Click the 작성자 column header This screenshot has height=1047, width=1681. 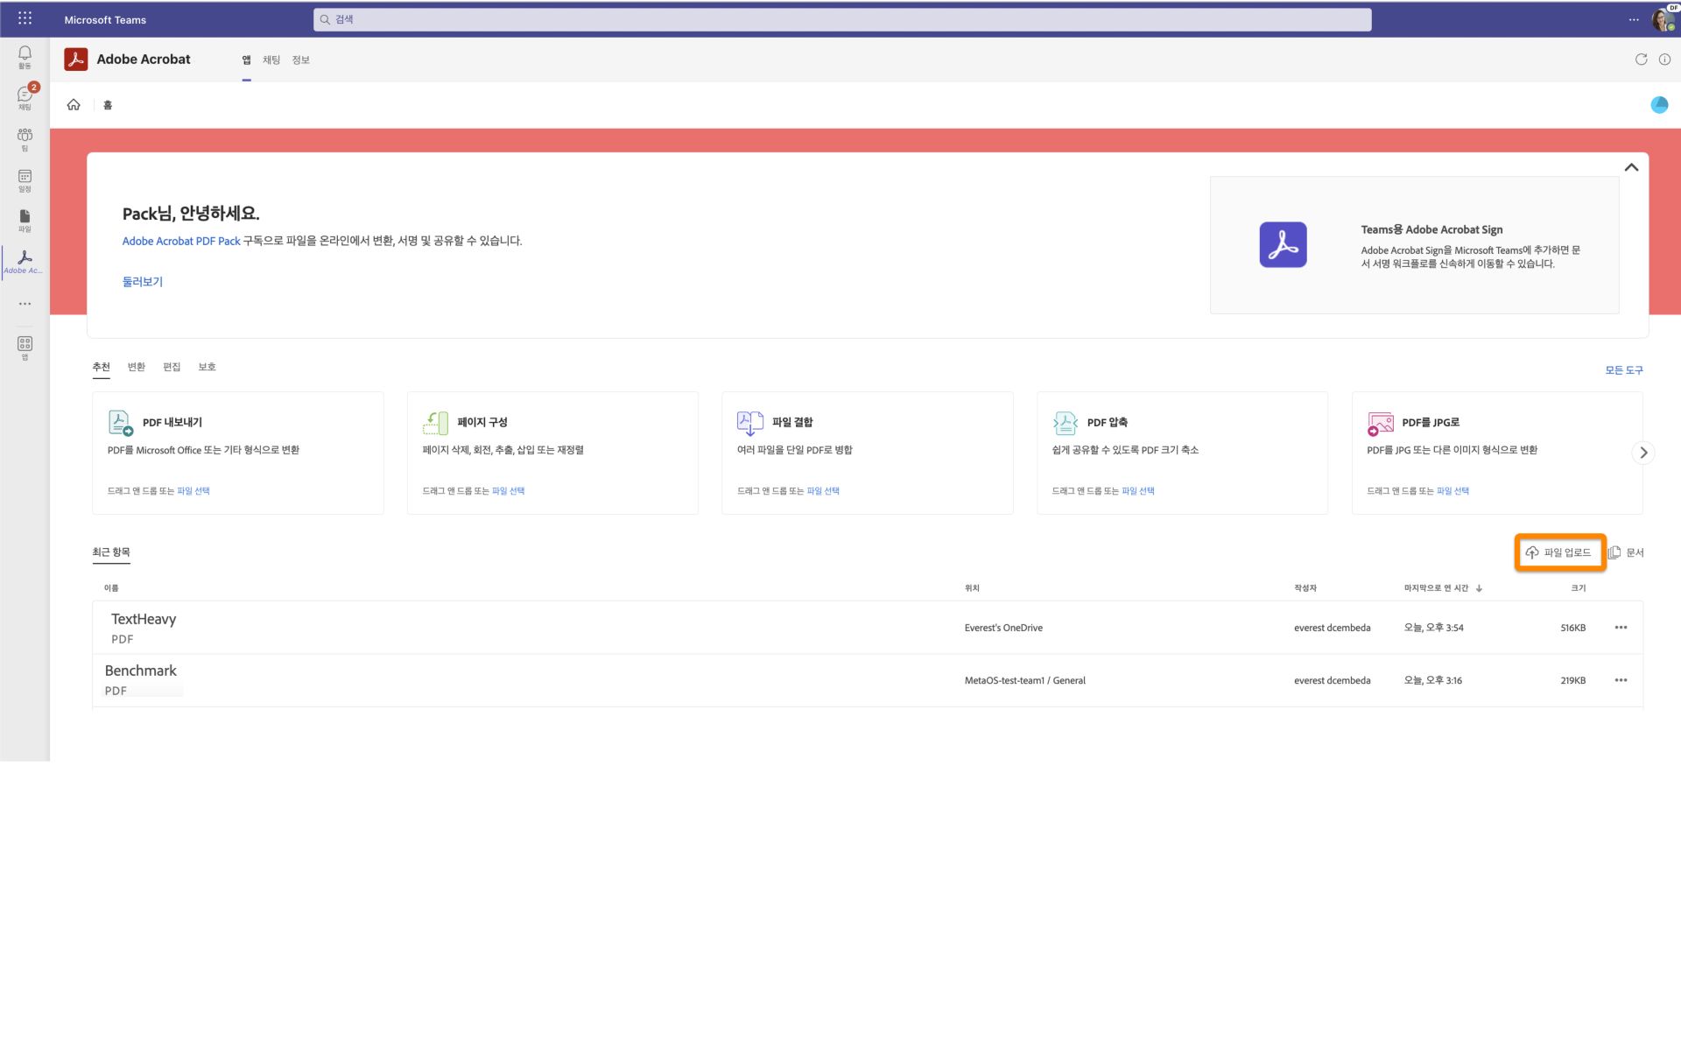(1305, 588)
